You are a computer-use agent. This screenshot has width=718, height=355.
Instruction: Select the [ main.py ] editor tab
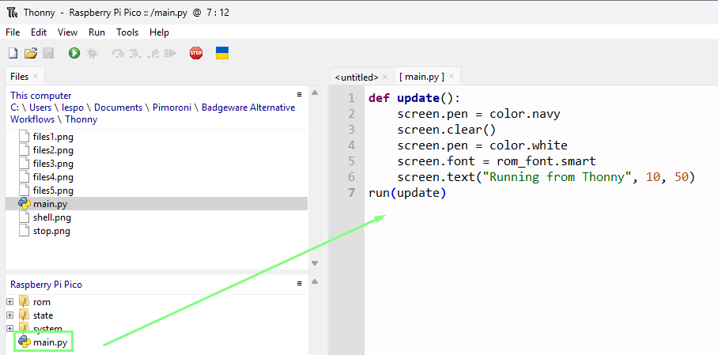point(421,77)
